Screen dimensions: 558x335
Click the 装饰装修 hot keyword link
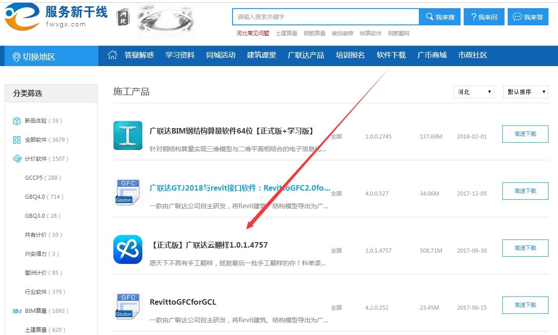click(x=343, y=33)
